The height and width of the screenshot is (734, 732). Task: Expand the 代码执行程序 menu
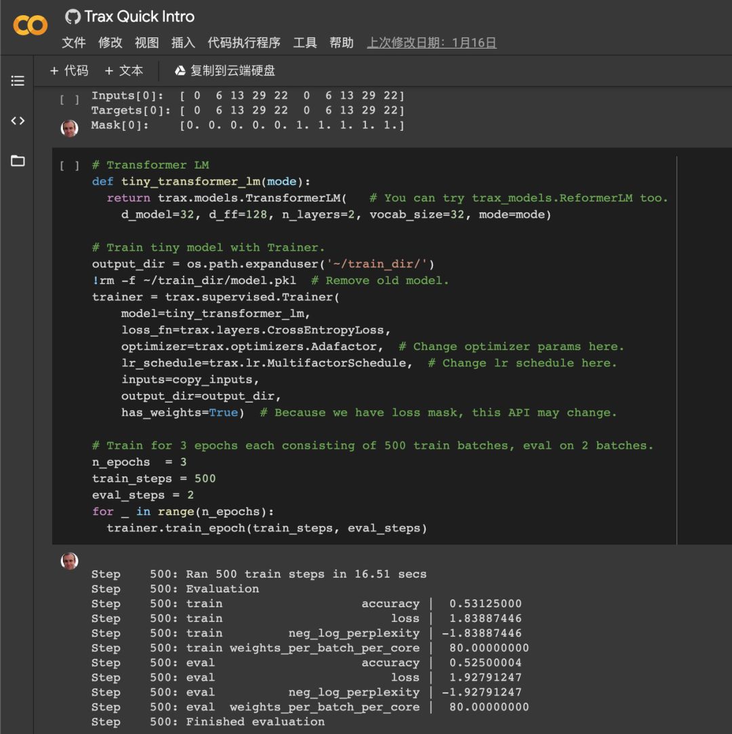(244, 43)
